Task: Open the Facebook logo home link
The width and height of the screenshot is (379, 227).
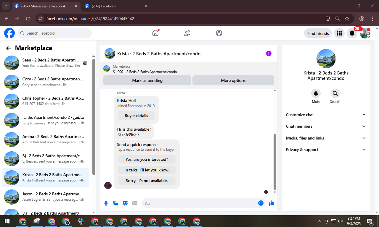Action: (9, 33)
